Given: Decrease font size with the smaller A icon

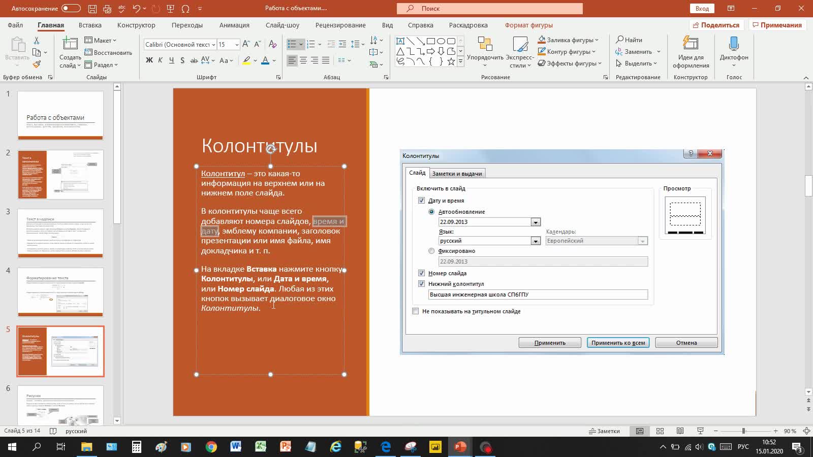Looking at the screenshot, I should tap(257, 44).
